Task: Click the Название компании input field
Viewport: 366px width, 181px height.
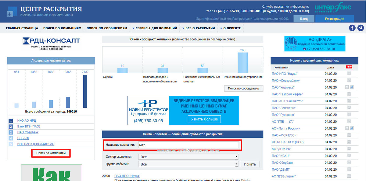Action: (188, 145)
